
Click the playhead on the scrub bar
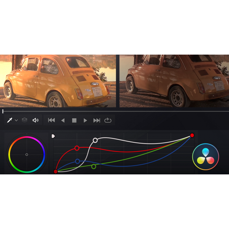(x=3, y=111)
